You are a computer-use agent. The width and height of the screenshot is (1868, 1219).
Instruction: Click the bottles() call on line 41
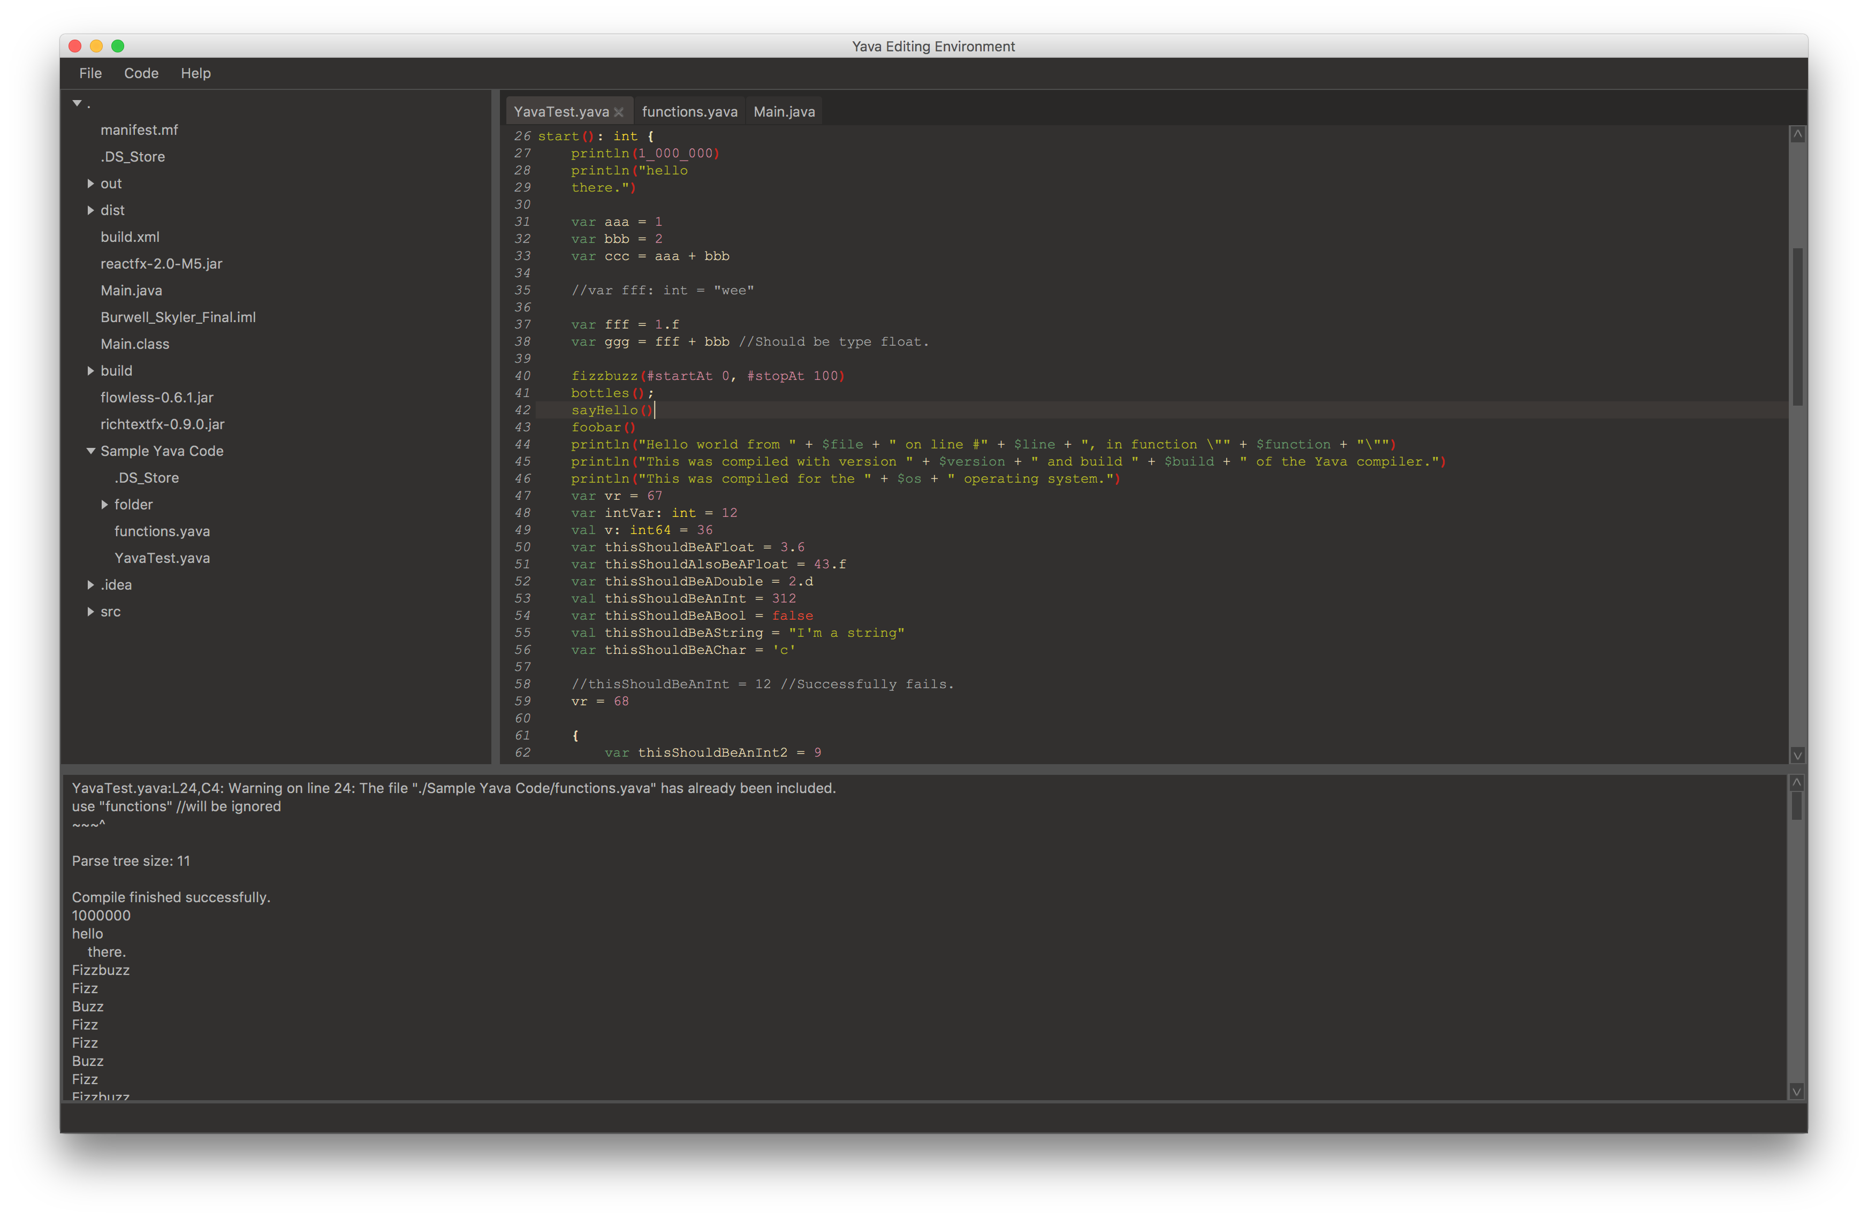[611, 393]
